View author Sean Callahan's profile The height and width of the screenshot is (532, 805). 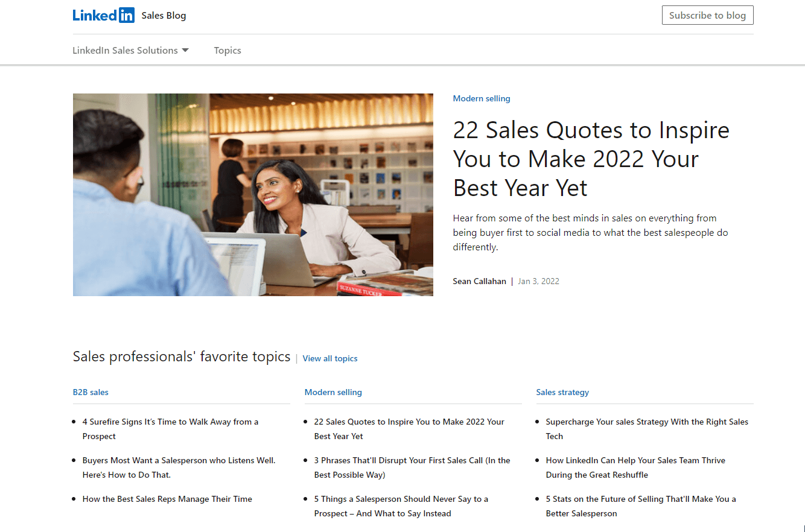click(x=479, y=280)
